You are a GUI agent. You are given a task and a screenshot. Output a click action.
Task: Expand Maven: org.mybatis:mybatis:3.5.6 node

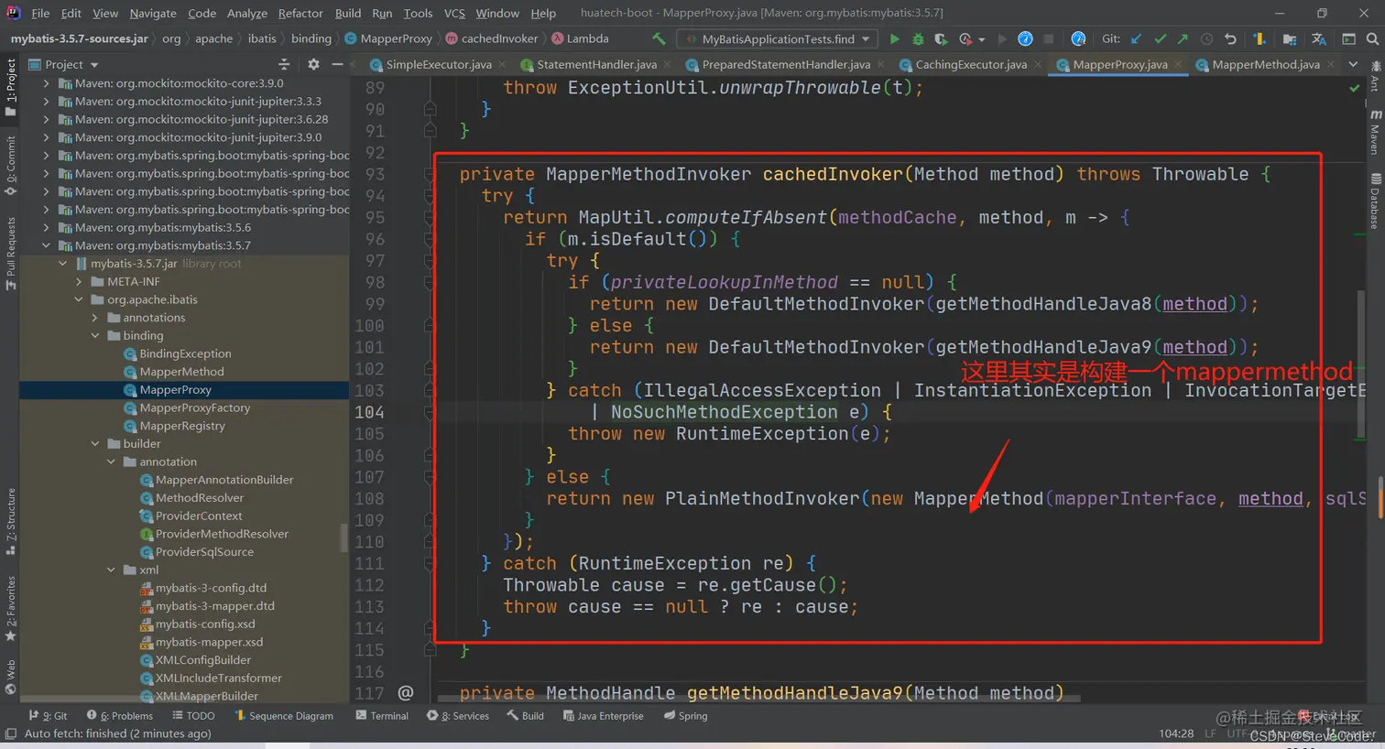[46, 228]
